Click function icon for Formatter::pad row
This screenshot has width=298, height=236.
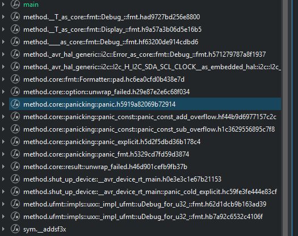click(15, 79)
